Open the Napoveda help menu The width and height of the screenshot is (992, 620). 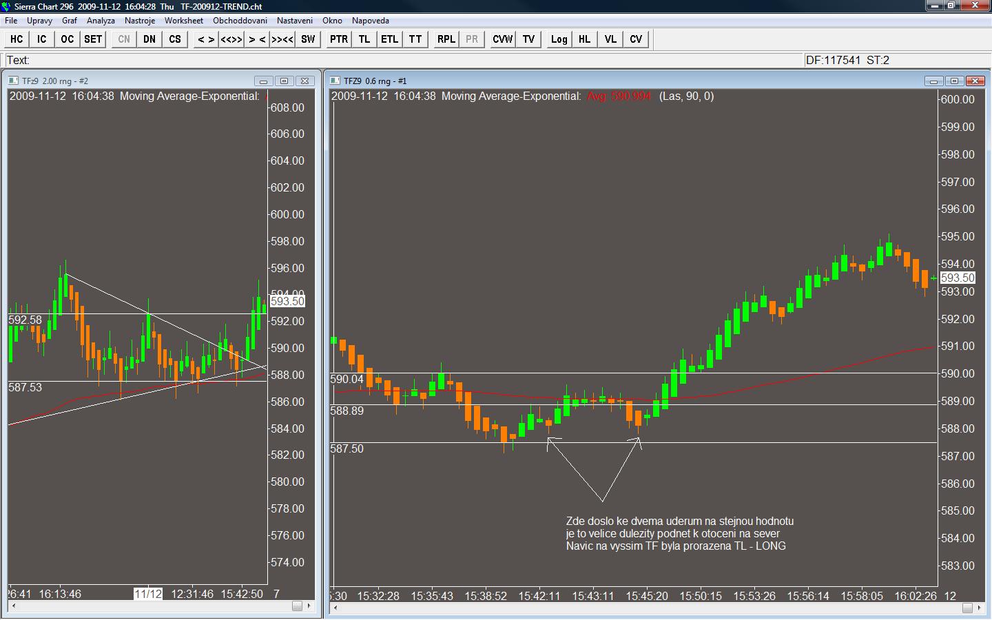click(x=371, y=21)
